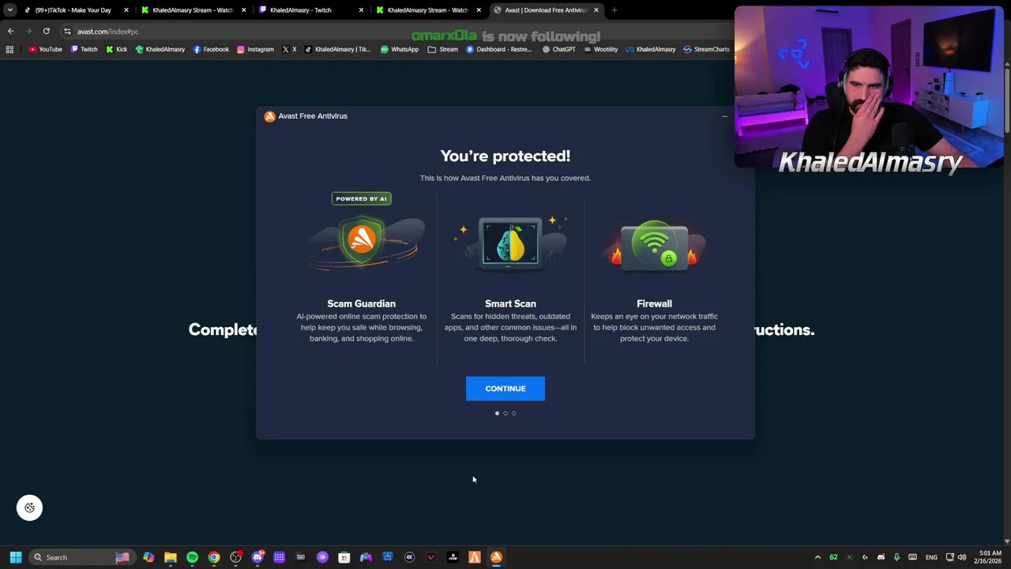The width and height of the screenshot is (1011, 569).
Task: Click the first onboarding page indicator dot
Action: (x=497, y=413)
